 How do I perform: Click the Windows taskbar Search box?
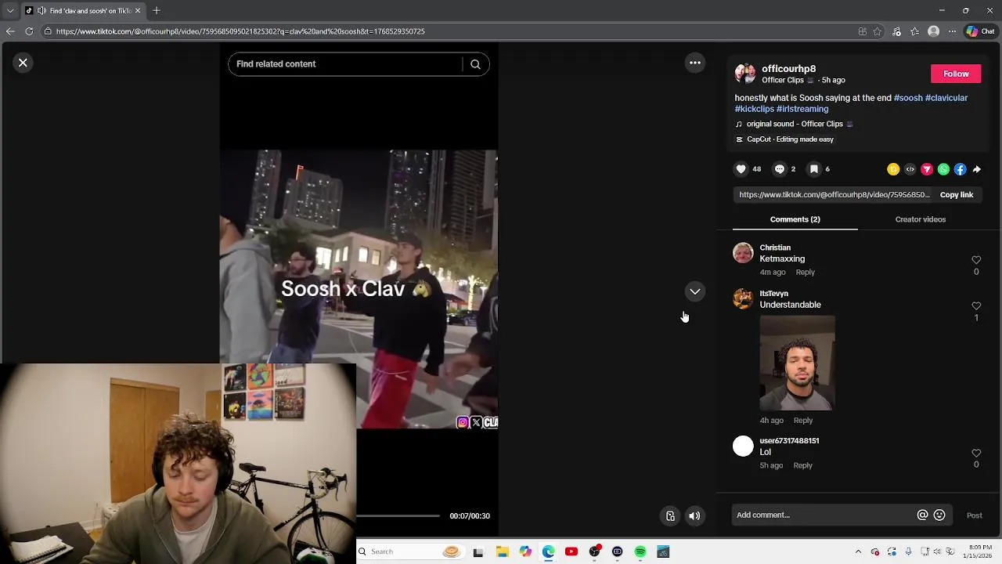tap(409, 552)
